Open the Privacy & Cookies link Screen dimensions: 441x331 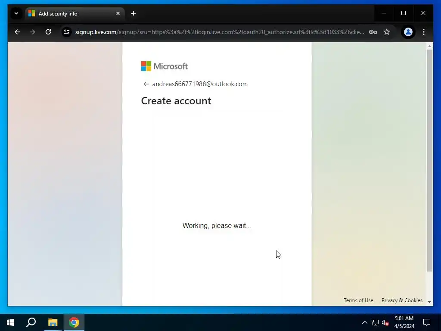402,300
